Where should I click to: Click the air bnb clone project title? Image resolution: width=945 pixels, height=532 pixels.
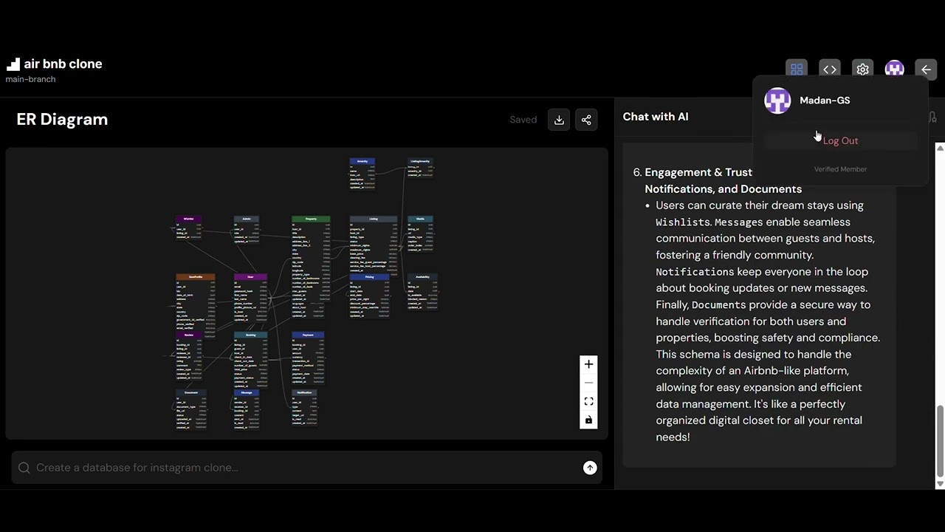coord(63,64)
